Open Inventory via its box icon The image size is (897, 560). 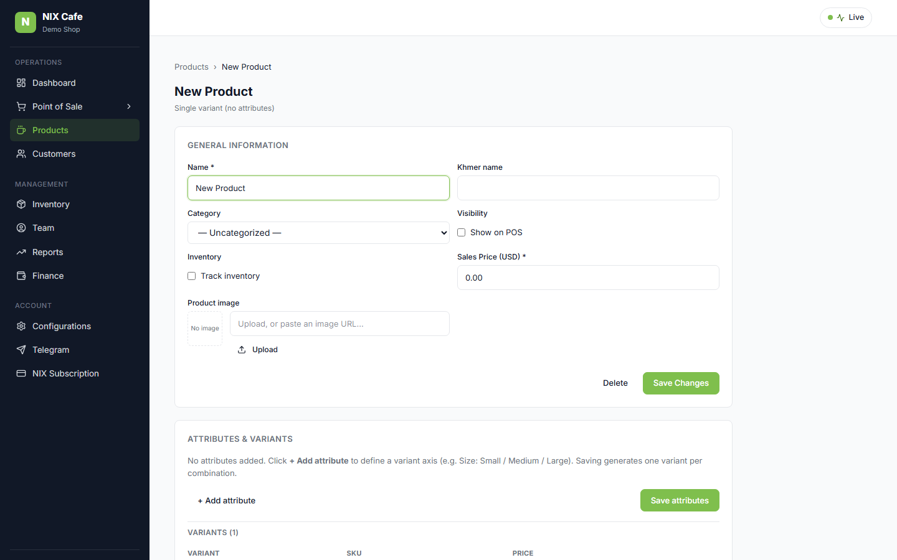click(x=21, y=204)
